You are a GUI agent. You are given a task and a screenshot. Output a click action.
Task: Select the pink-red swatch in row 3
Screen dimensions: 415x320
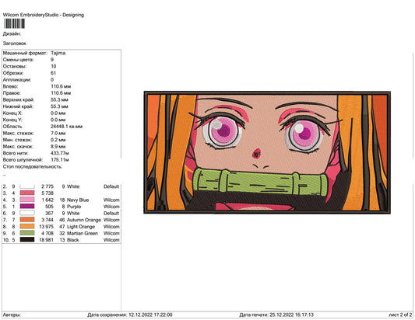coord(27,193)
